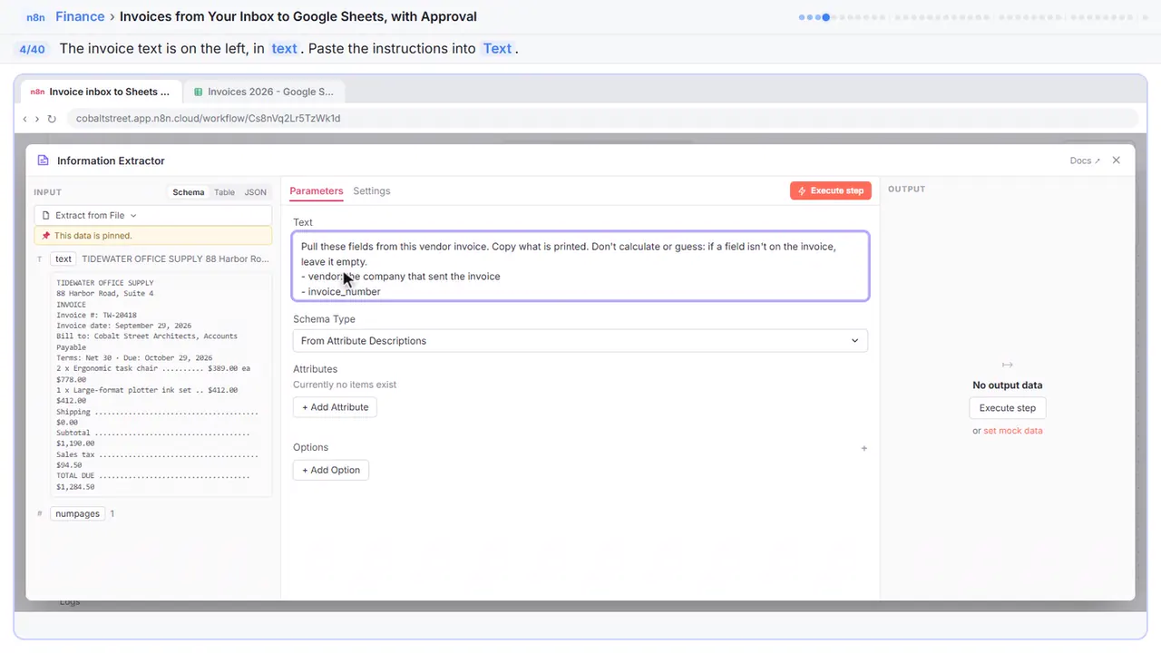Screen dimensions: 1161x653
Task: Click the red Execute step button
Action: coord(831,190)
